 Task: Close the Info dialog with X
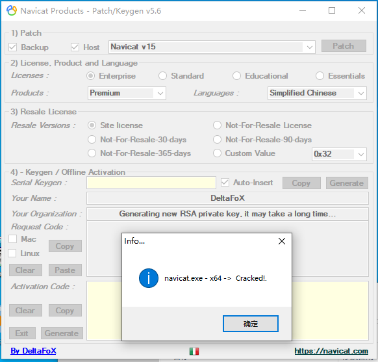tap(282, 241)
